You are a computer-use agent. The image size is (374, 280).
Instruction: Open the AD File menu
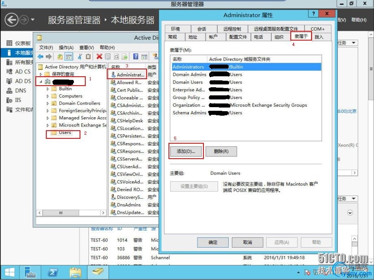coord(46,47)
